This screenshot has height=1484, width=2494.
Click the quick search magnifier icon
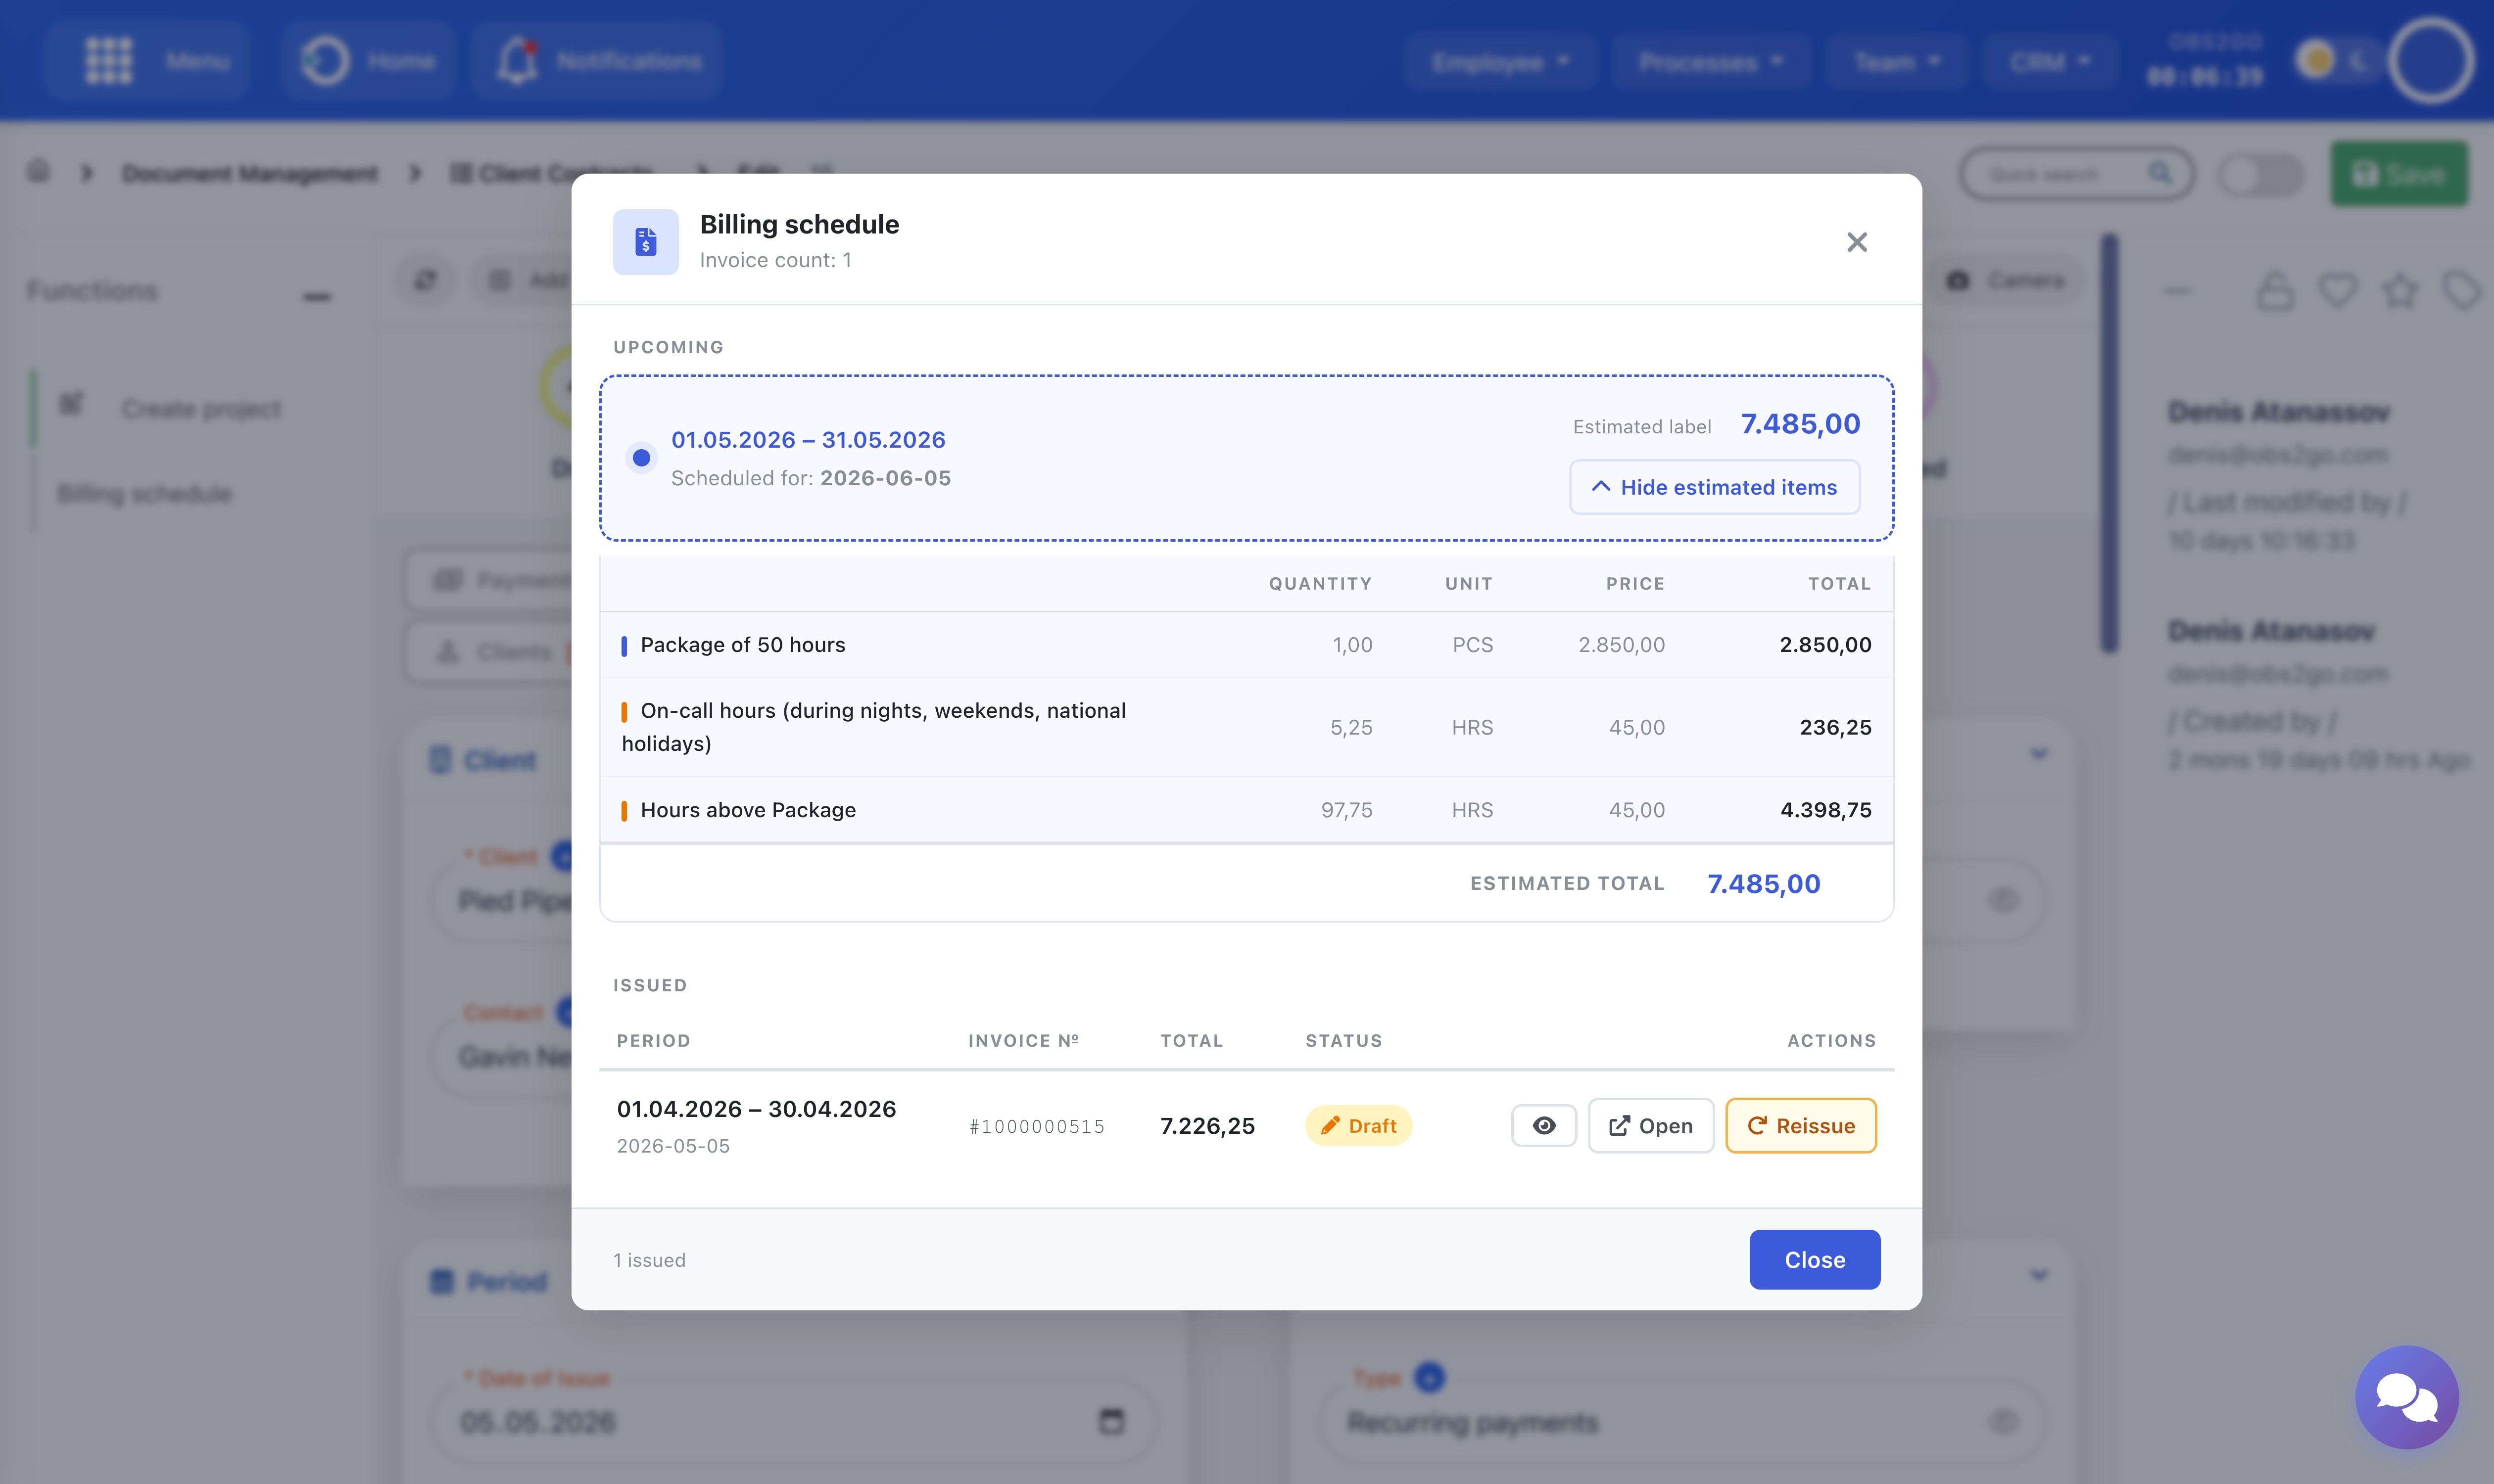pos(2160,173)
